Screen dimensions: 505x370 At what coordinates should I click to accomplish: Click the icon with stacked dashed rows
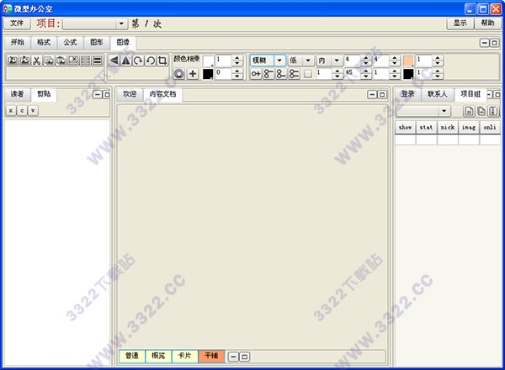coord(85,61)
